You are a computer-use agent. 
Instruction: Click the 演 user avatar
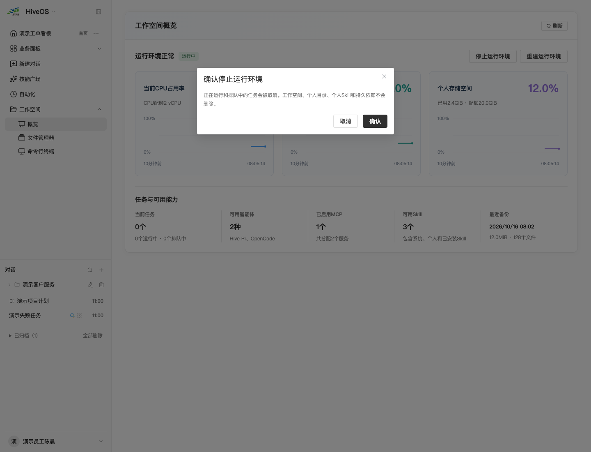coord(14,441)
